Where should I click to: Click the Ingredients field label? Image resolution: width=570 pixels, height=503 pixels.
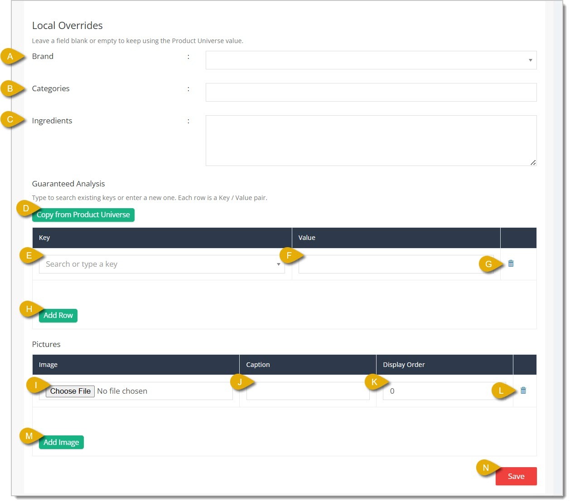52,121
